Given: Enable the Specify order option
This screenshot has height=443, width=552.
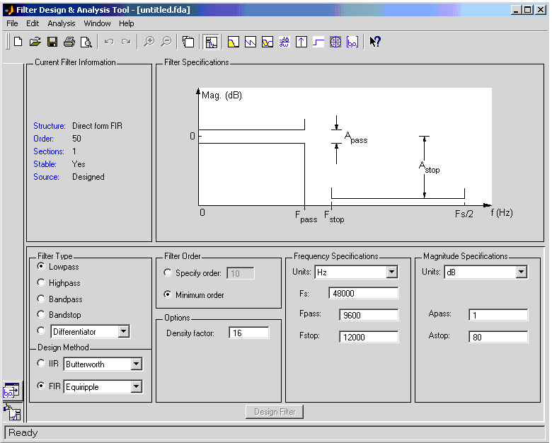Looking at the screenshot, I should point(168,273).
